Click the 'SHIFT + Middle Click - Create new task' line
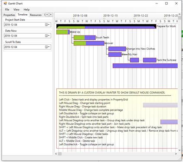The image size is (183, 162). (81, 137)
